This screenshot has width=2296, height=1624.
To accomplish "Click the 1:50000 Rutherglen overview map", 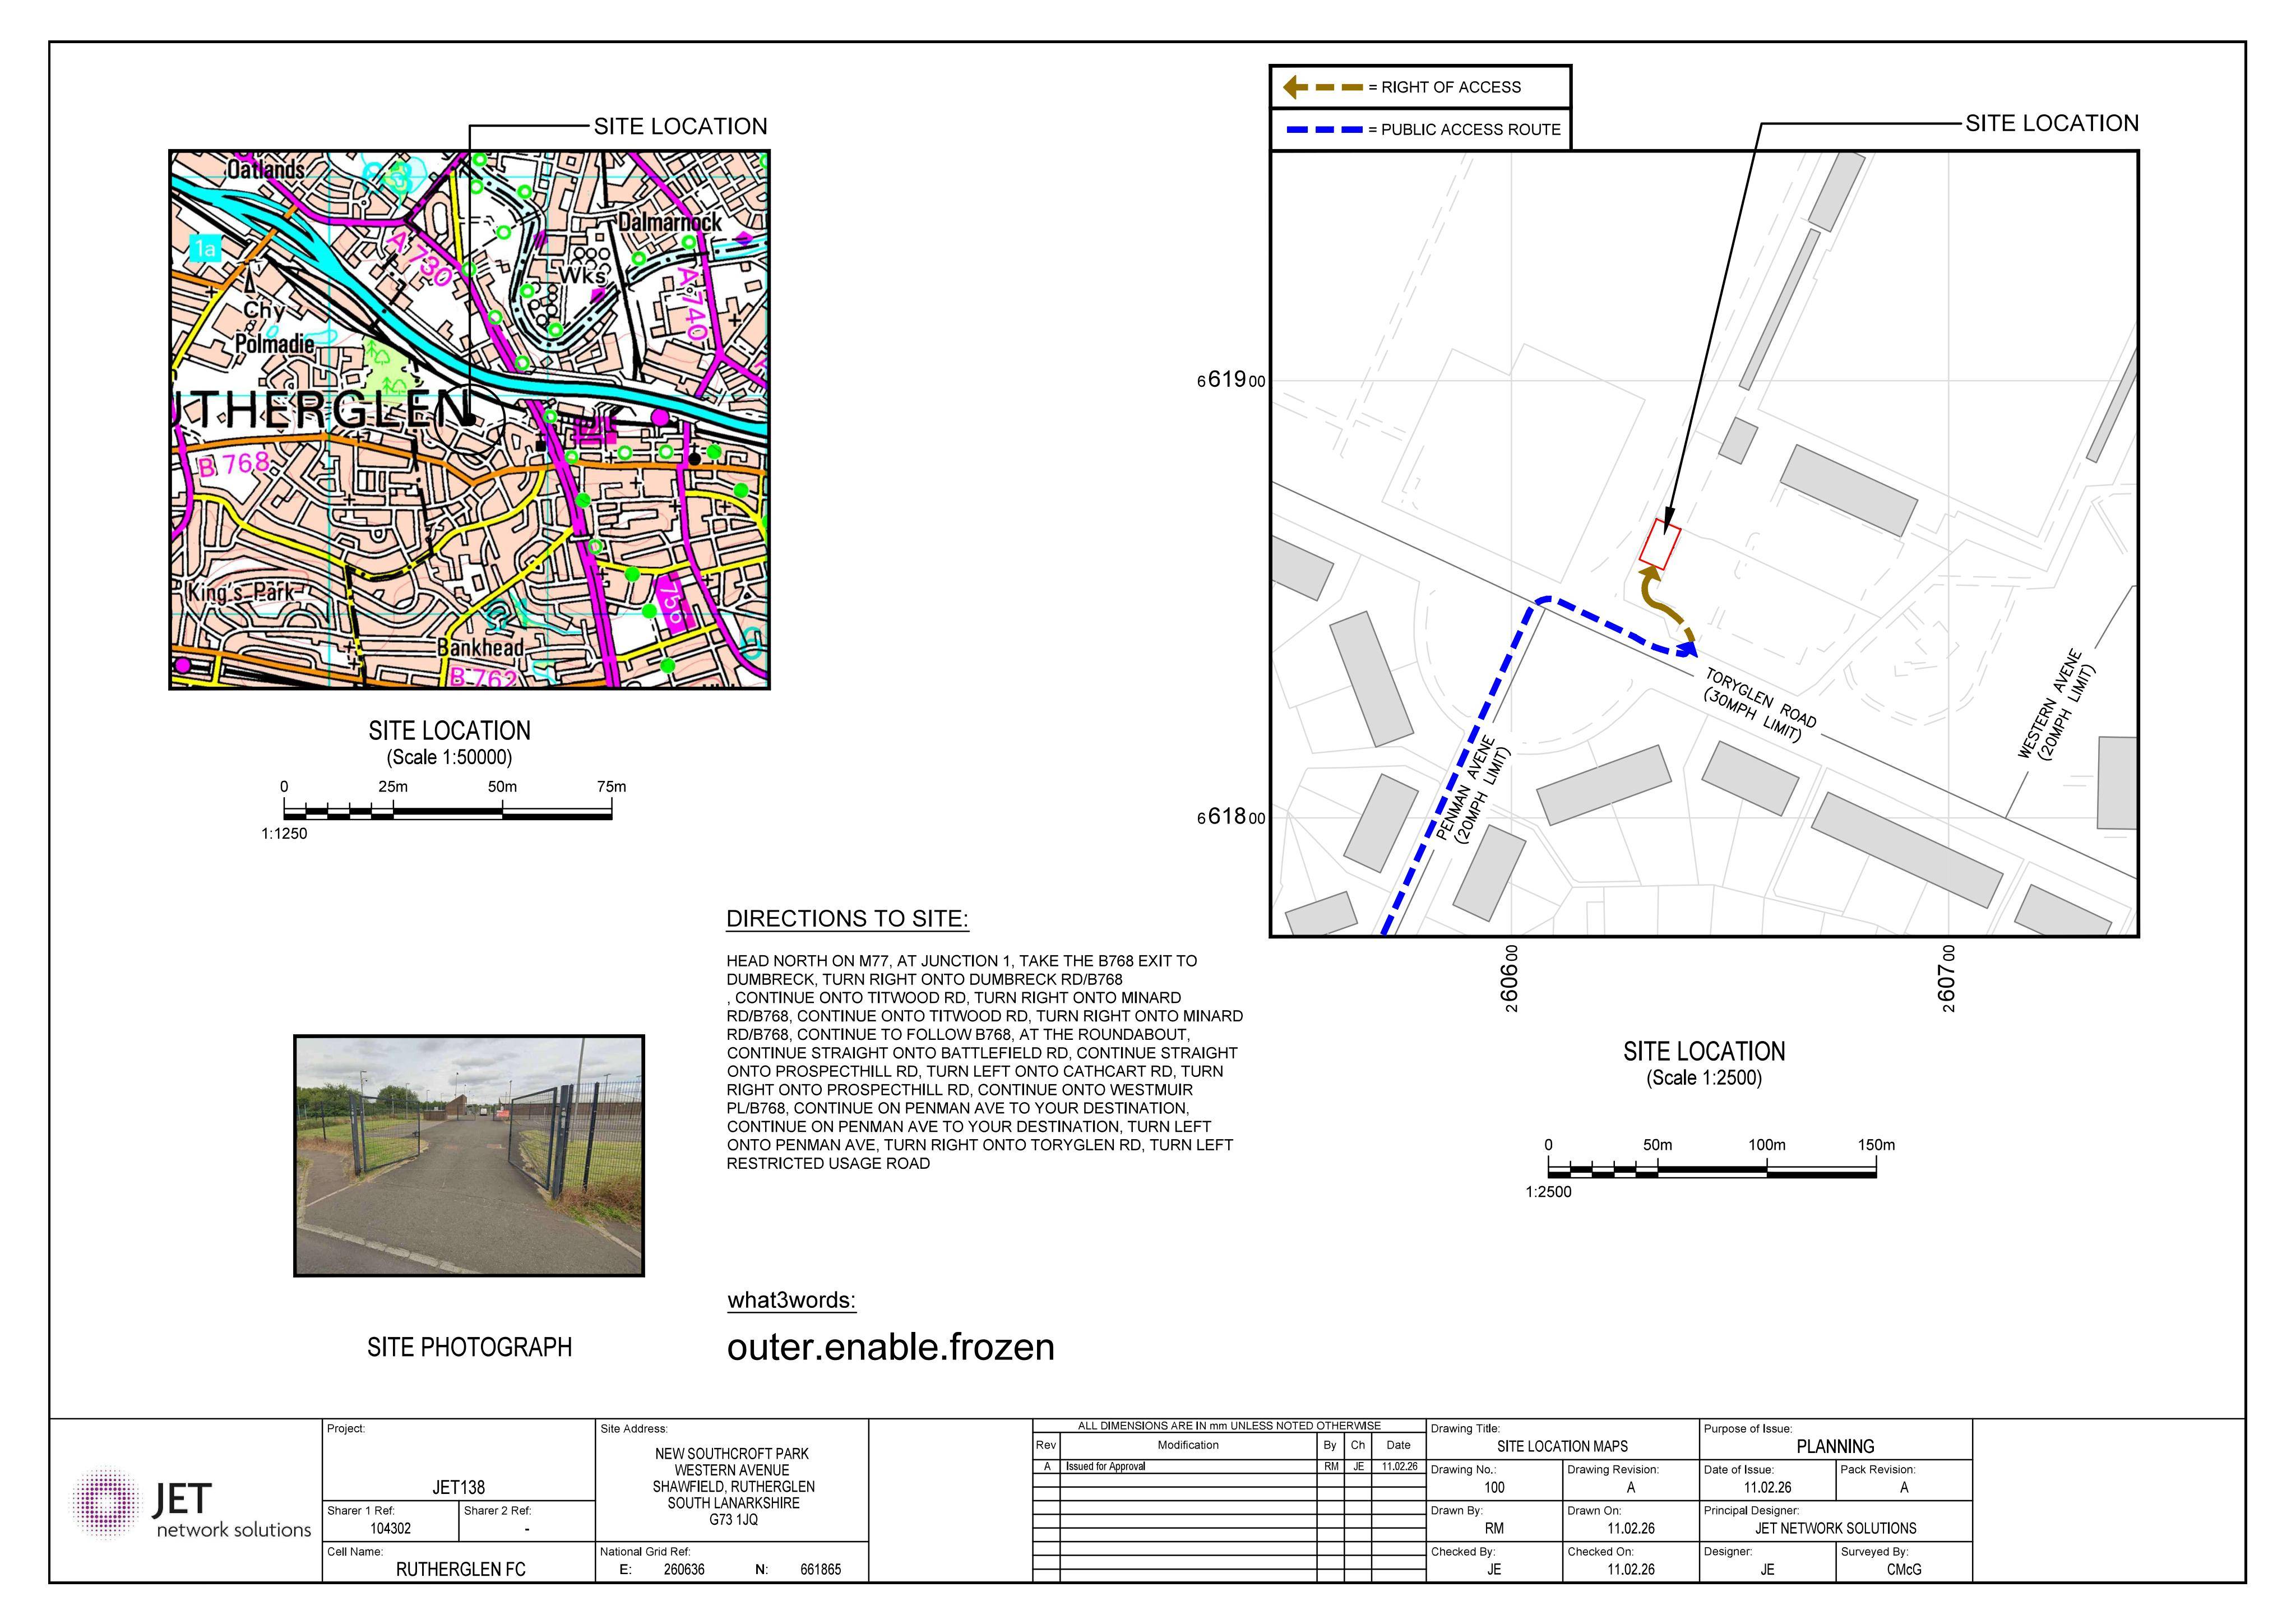I will click(x=469, y=420).
